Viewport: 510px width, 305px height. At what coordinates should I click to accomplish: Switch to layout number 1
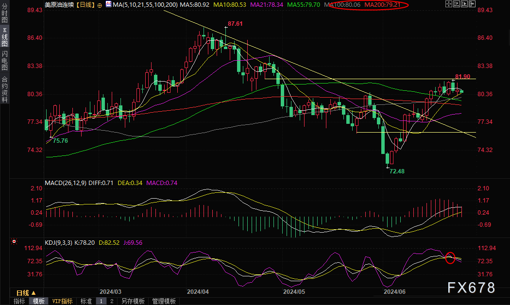(x=102, y=301)
